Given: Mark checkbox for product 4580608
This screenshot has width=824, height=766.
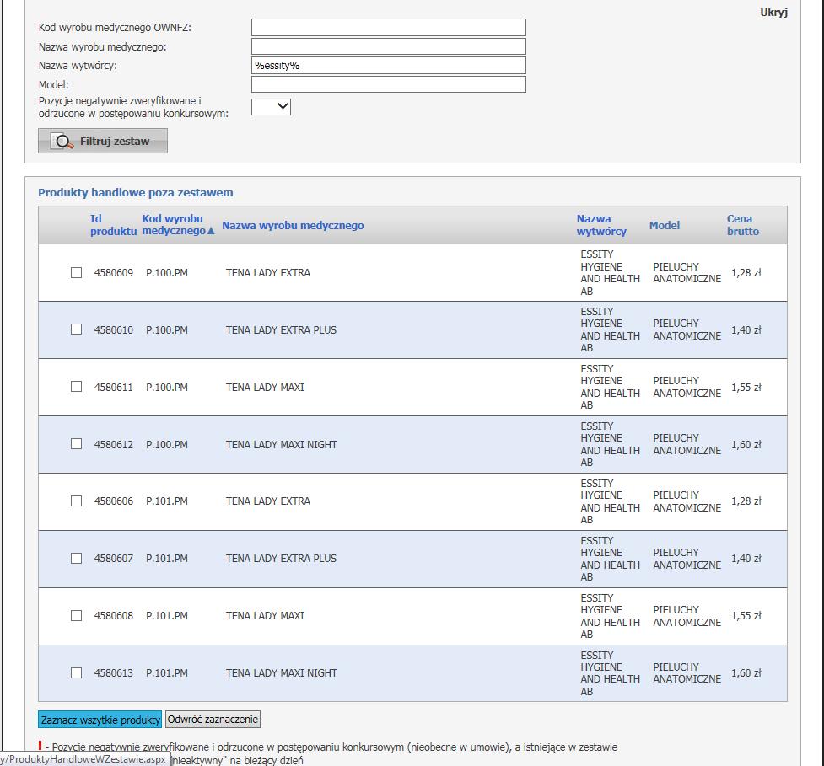Looking at the screenshot, I should pos(76,615).
